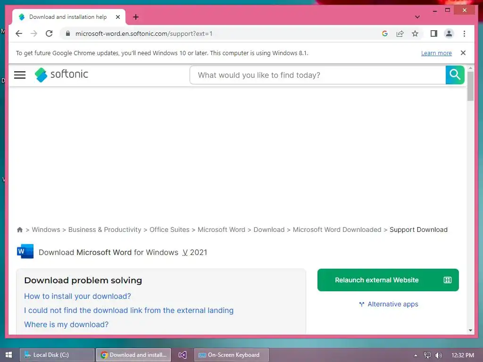Screen dimensions: 483x362
Task: Switch to Local Disk (C:) taskbar window
Action: (x=57, y=355)
